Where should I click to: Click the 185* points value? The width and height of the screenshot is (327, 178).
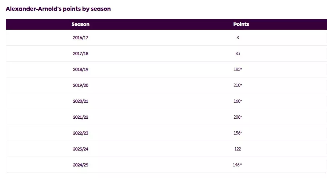coord(238,69)
